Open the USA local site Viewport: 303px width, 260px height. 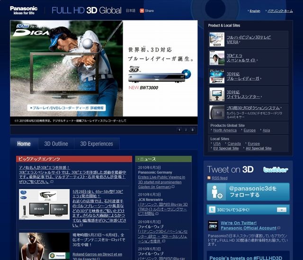click(x=217, y=144)
